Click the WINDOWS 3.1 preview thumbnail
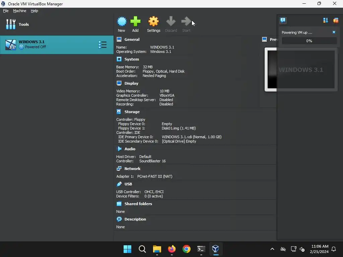 click(x=301, y=70)
